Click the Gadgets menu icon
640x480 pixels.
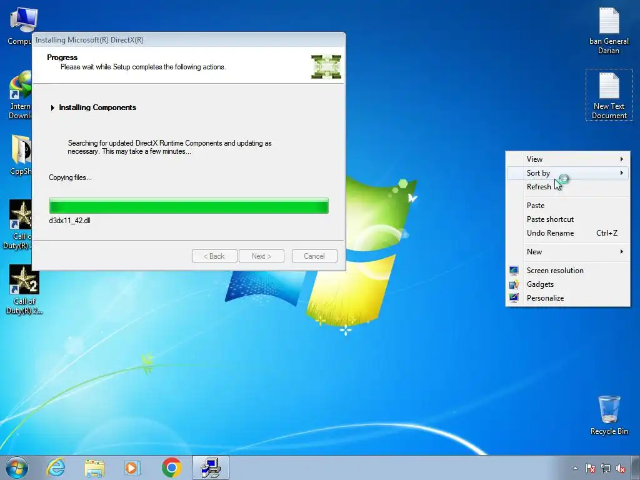[x=514, y=284]
